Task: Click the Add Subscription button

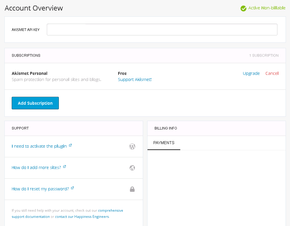Action: pos(35,103)
